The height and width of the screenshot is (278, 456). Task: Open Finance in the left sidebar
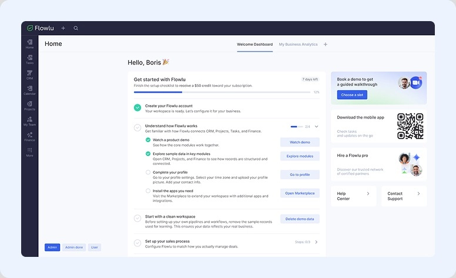[x=29, y=137]
